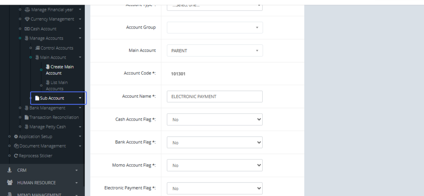Click the Account Name text field

(214, 97)
